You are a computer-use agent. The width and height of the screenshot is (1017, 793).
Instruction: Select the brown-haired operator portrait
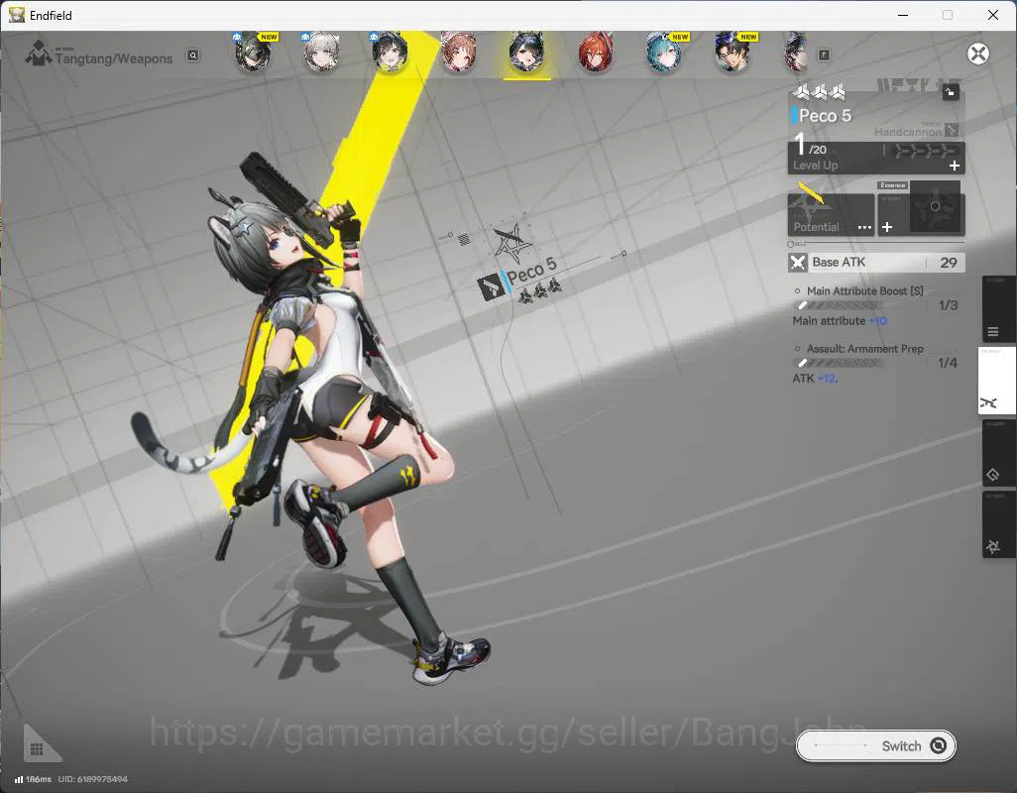click(x=459, y=52)
